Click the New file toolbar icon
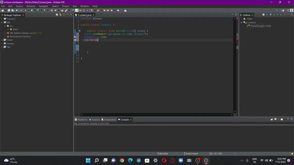294x165 pixels. 3,11
